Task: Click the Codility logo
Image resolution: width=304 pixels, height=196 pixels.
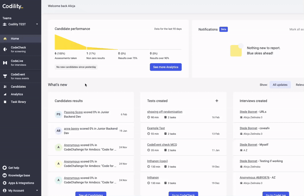Action: tap(13, 6)
